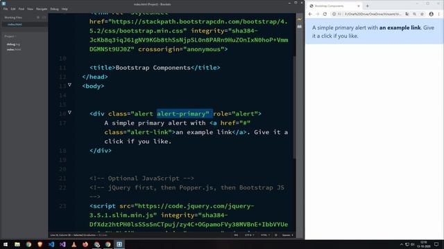Open VLC media player from taskbar

[74, 244]
